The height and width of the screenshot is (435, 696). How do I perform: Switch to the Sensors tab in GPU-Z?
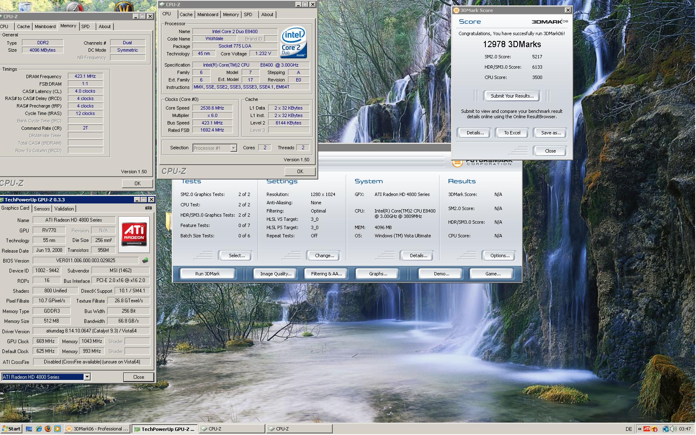point(42,209)
